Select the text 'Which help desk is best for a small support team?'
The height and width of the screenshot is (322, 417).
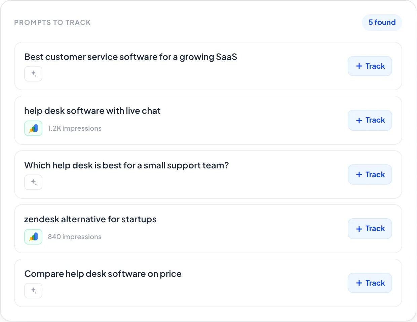point(127,165)
